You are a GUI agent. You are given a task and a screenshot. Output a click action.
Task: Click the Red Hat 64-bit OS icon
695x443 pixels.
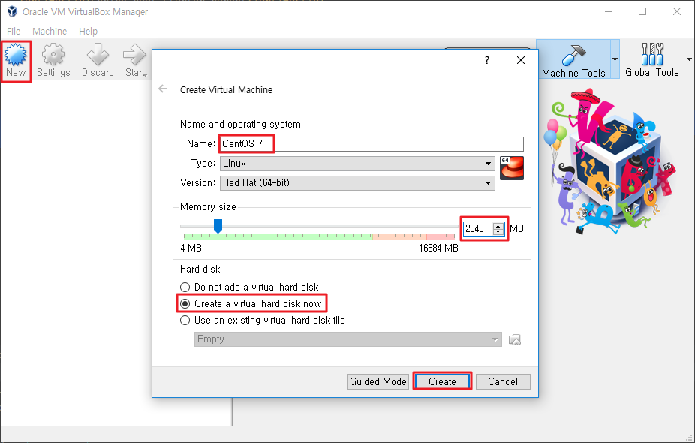pyautogui.click(x=512, y=168)
